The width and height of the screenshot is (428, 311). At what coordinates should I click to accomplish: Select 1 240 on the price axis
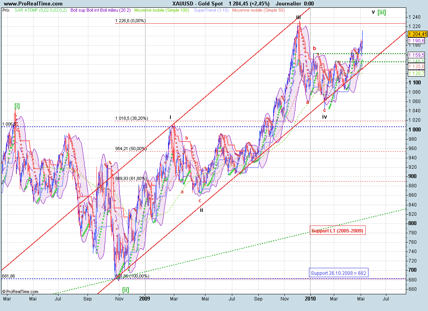(414, 17)
